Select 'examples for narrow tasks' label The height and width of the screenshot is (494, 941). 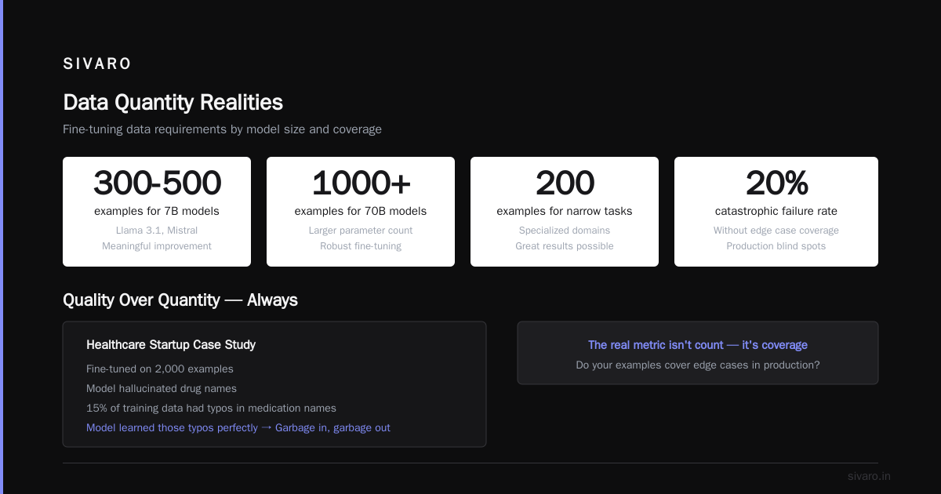point(565,211)
